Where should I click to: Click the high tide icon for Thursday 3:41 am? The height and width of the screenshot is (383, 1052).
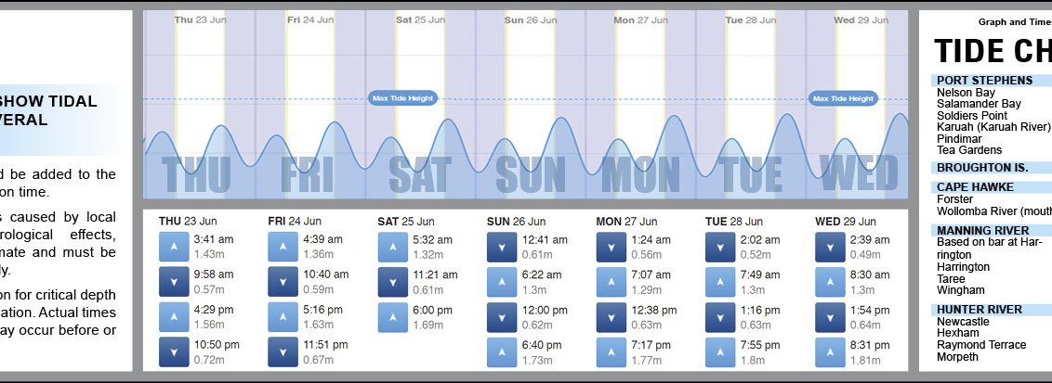[174, 247]
